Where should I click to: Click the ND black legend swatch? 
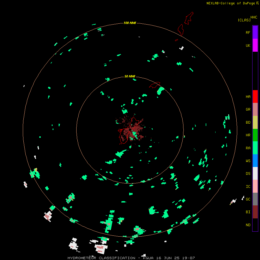(x=255, y=225)
